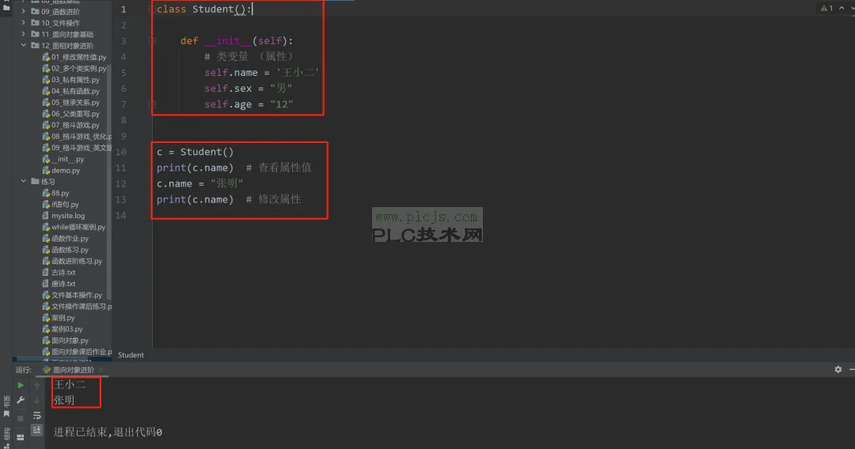
Task: Place cursor on c.name = "张明" line
Action: tap(199, 183)
